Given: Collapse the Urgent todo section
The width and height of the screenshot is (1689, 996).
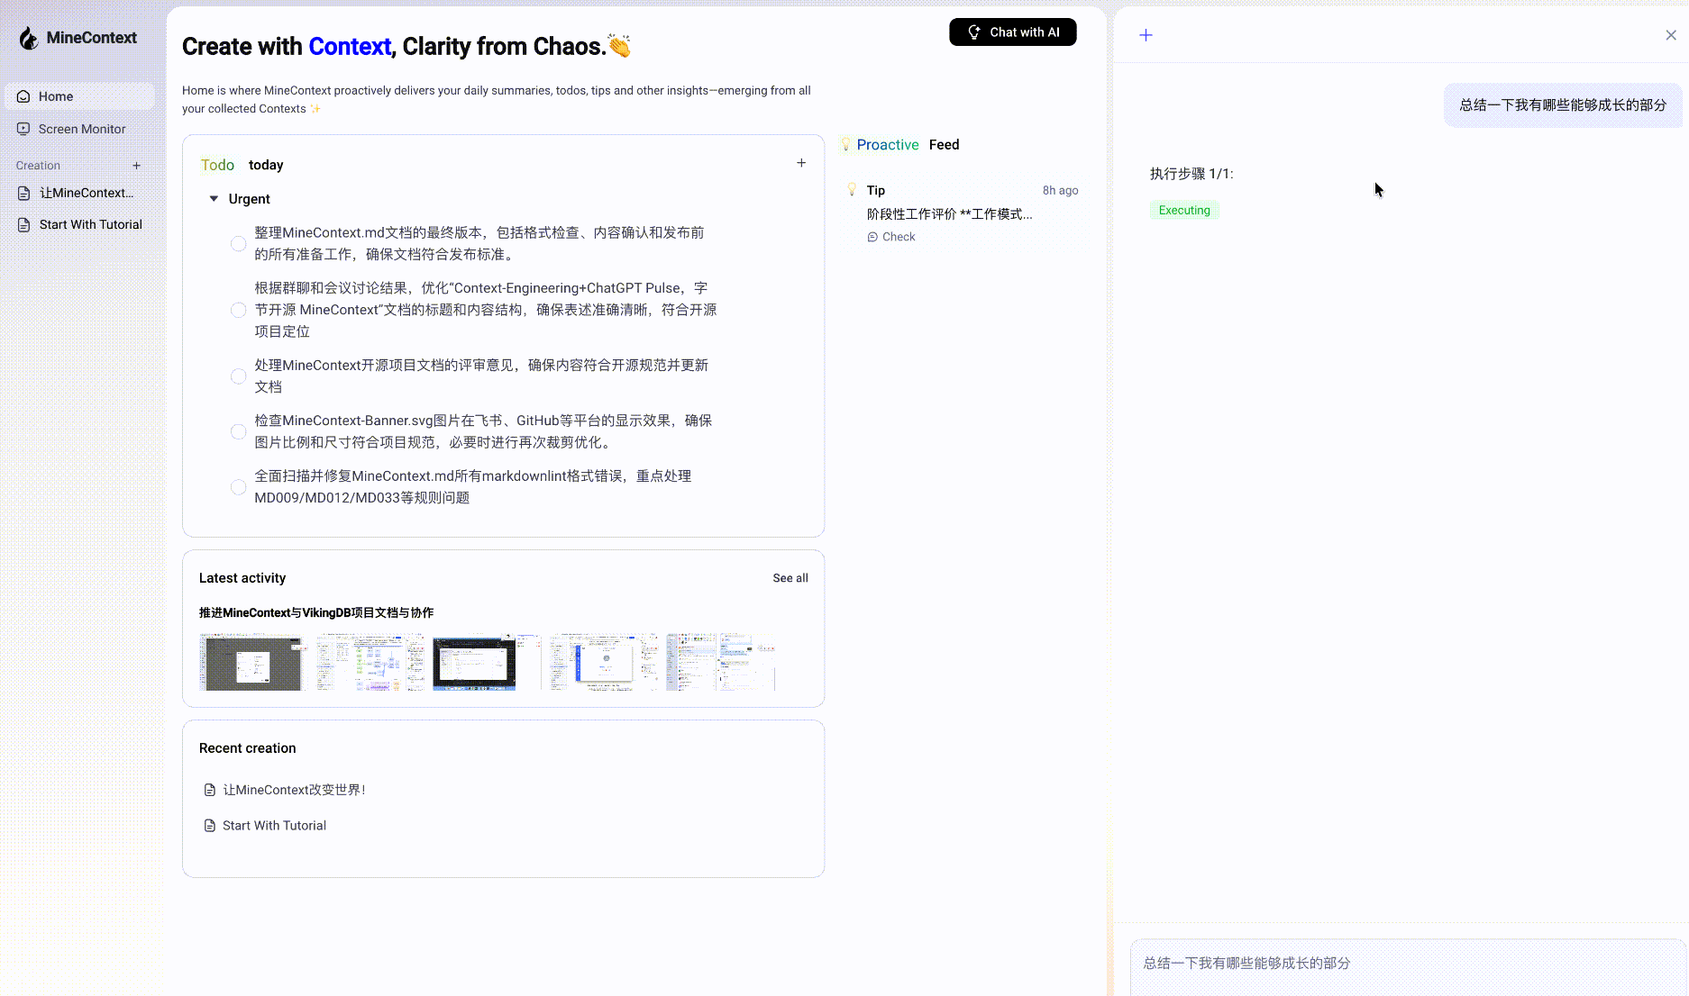Looking at the screenshot, I should pyautogui.click(x=214, y=198).
